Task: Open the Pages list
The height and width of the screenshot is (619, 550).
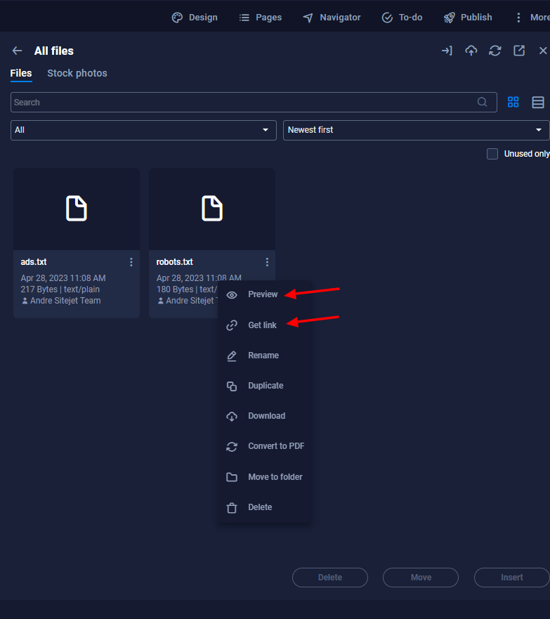Action: 261,18
